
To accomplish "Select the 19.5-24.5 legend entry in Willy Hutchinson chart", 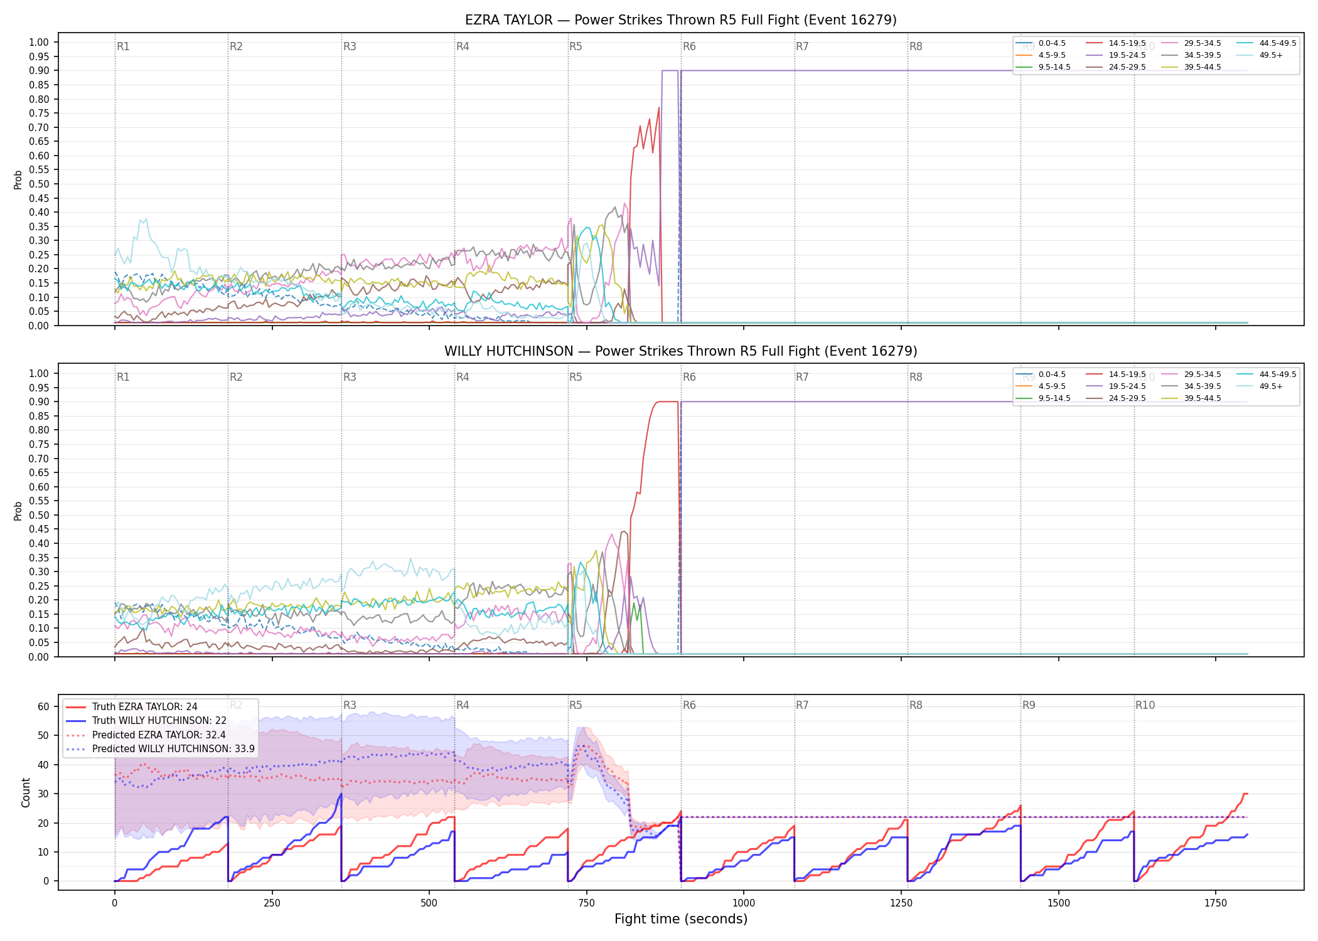I will pyautogui.click(x=1117, y=386).
